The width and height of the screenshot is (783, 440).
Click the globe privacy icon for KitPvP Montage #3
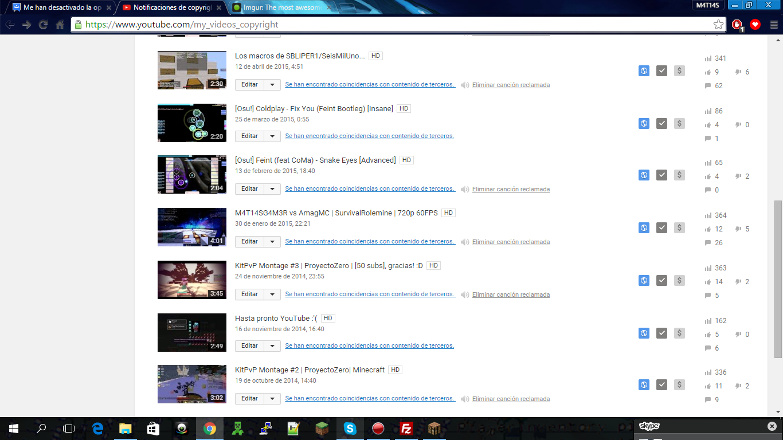(x=644, y=281)
